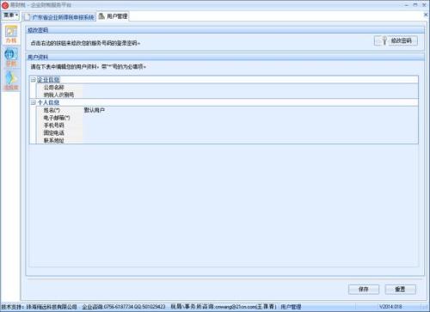This screenshot has height=312, width=430.
Task: Click the 保存 button
Action: coord(364,289)
